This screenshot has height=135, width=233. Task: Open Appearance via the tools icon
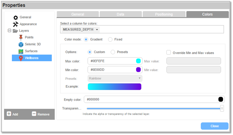(x=15, y=24)
